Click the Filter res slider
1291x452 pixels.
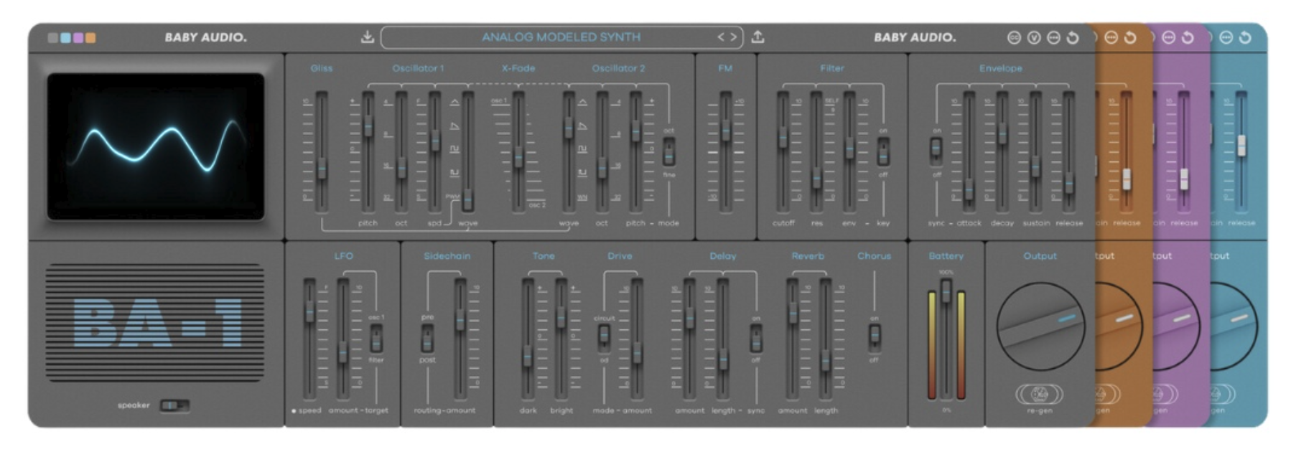coord(816,151)
